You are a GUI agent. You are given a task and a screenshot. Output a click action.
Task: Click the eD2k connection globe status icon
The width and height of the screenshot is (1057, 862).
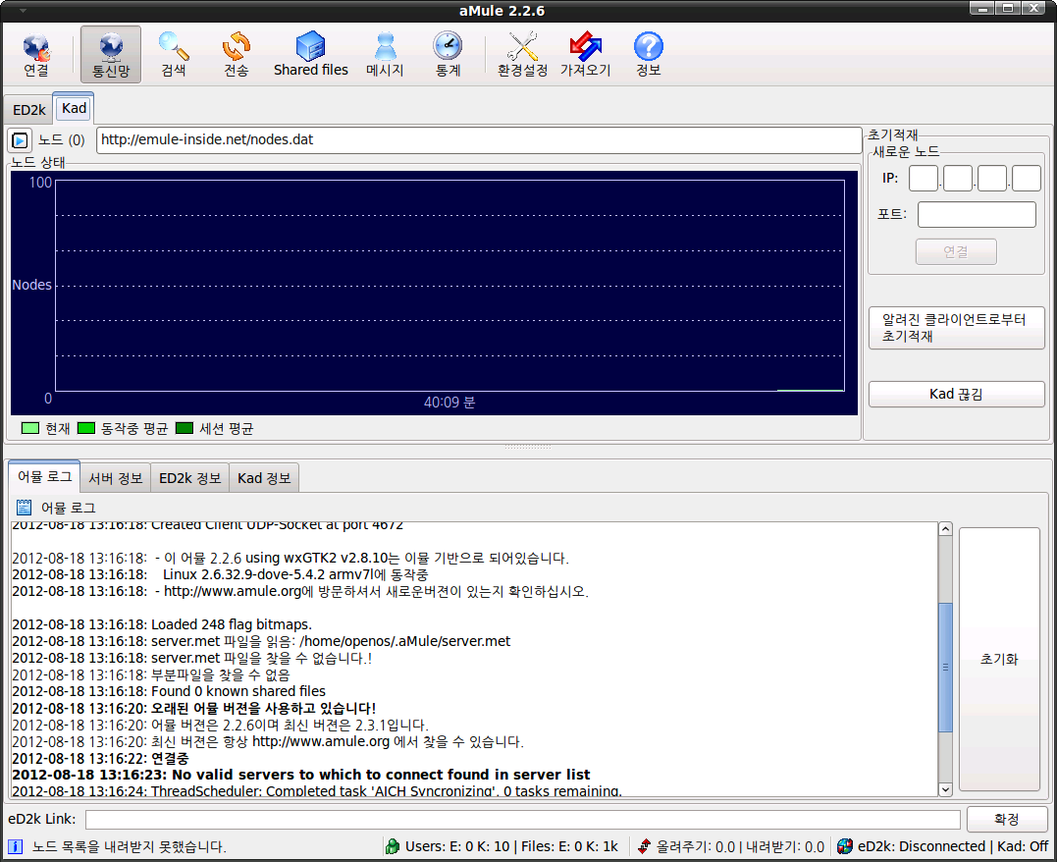(845, 846)
